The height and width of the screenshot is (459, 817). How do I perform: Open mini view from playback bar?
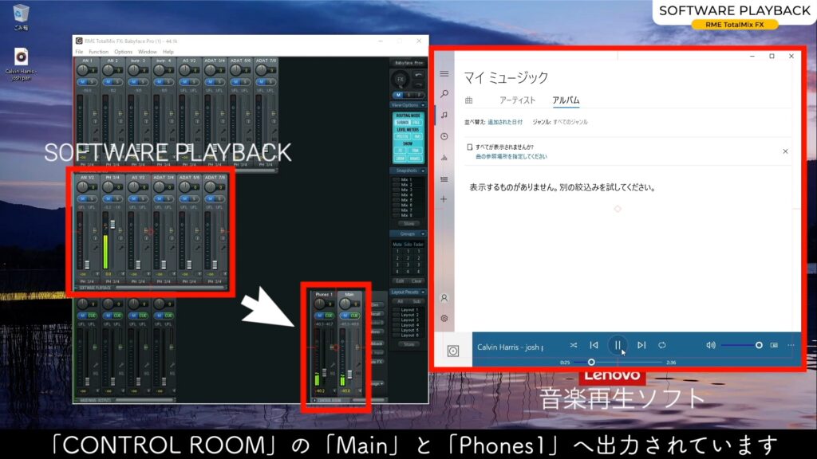tap(774, 345)
